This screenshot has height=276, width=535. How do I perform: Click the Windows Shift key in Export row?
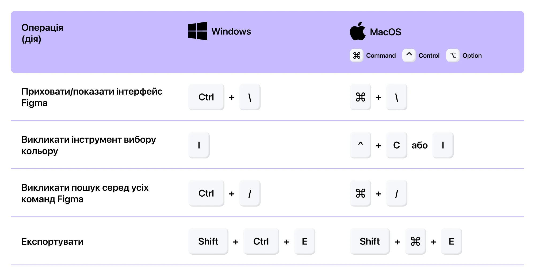tap(208, 241)
